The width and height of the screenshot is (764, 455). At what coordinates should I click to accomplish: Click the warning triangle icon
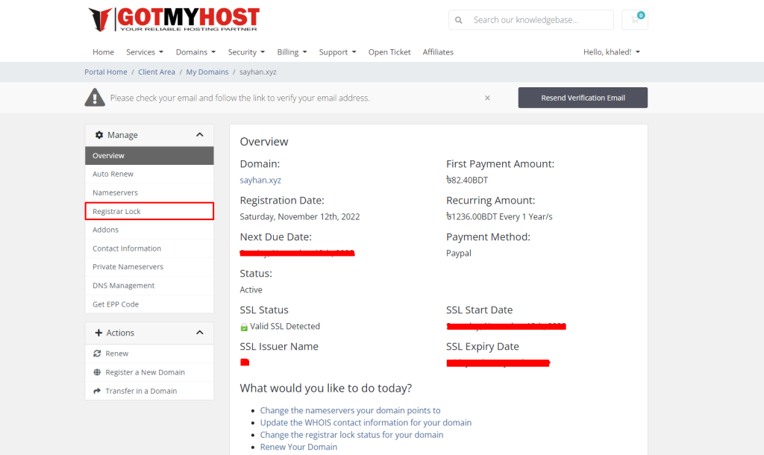(95, 98)
